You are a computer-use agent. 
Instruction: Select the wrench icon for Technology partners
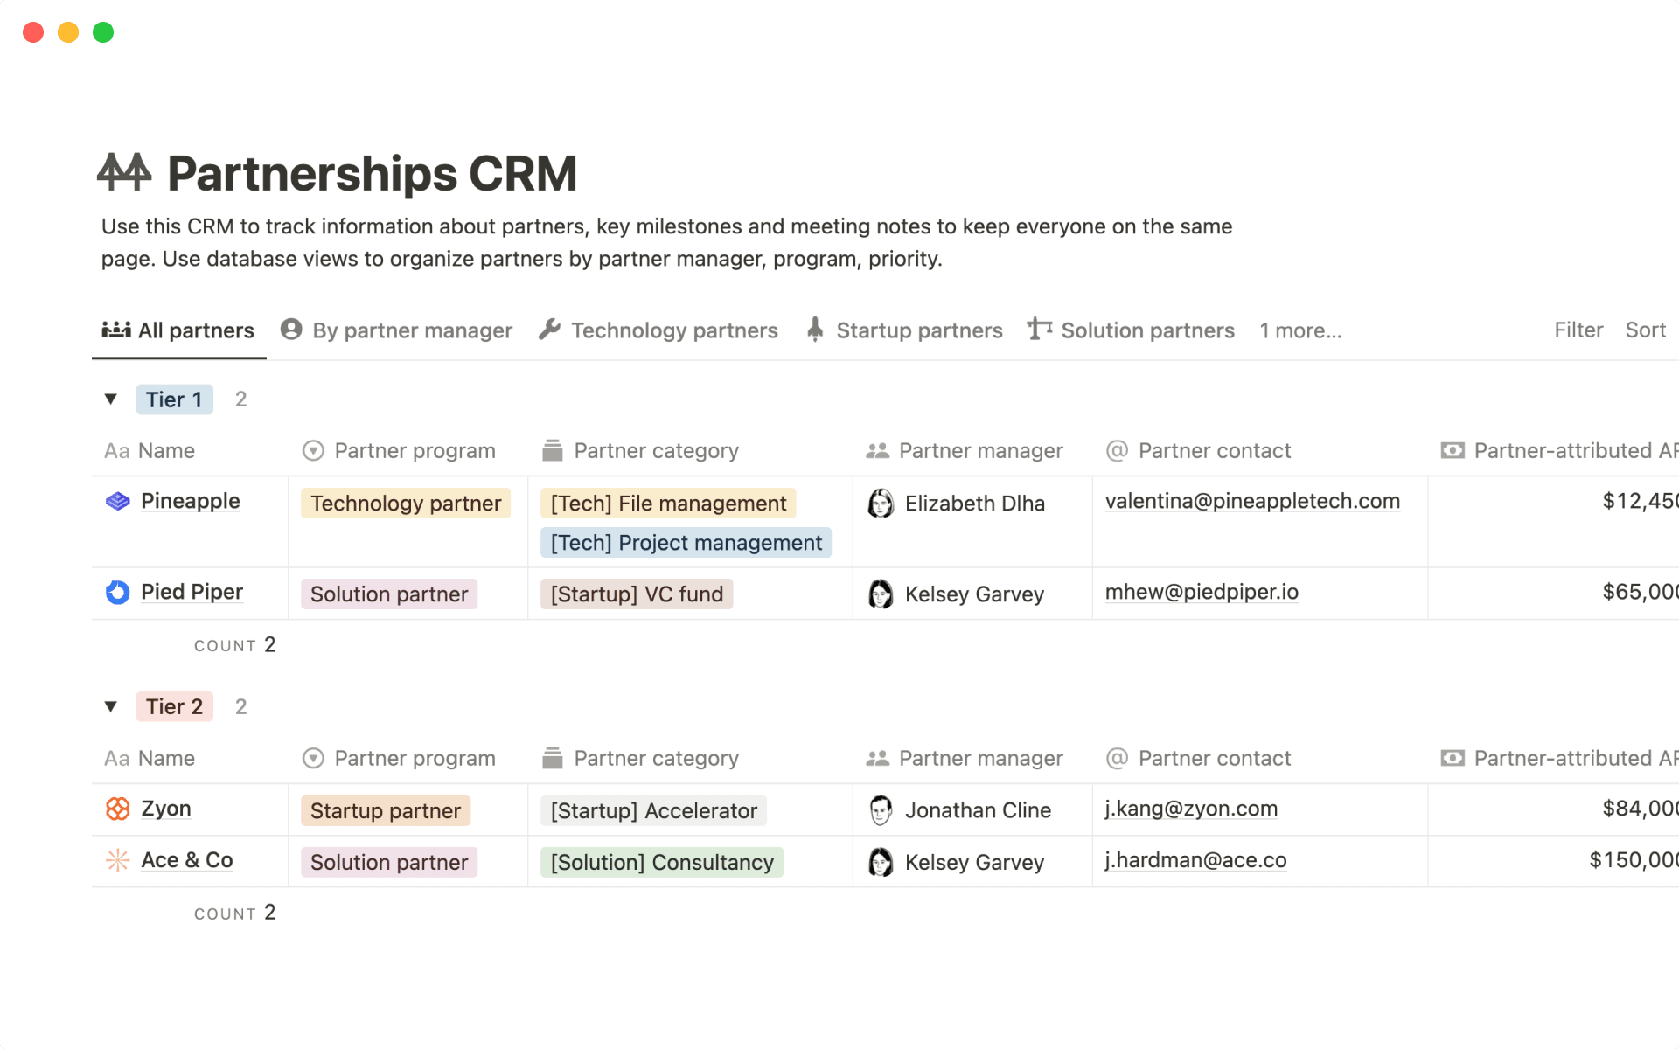tap(549, 330)
